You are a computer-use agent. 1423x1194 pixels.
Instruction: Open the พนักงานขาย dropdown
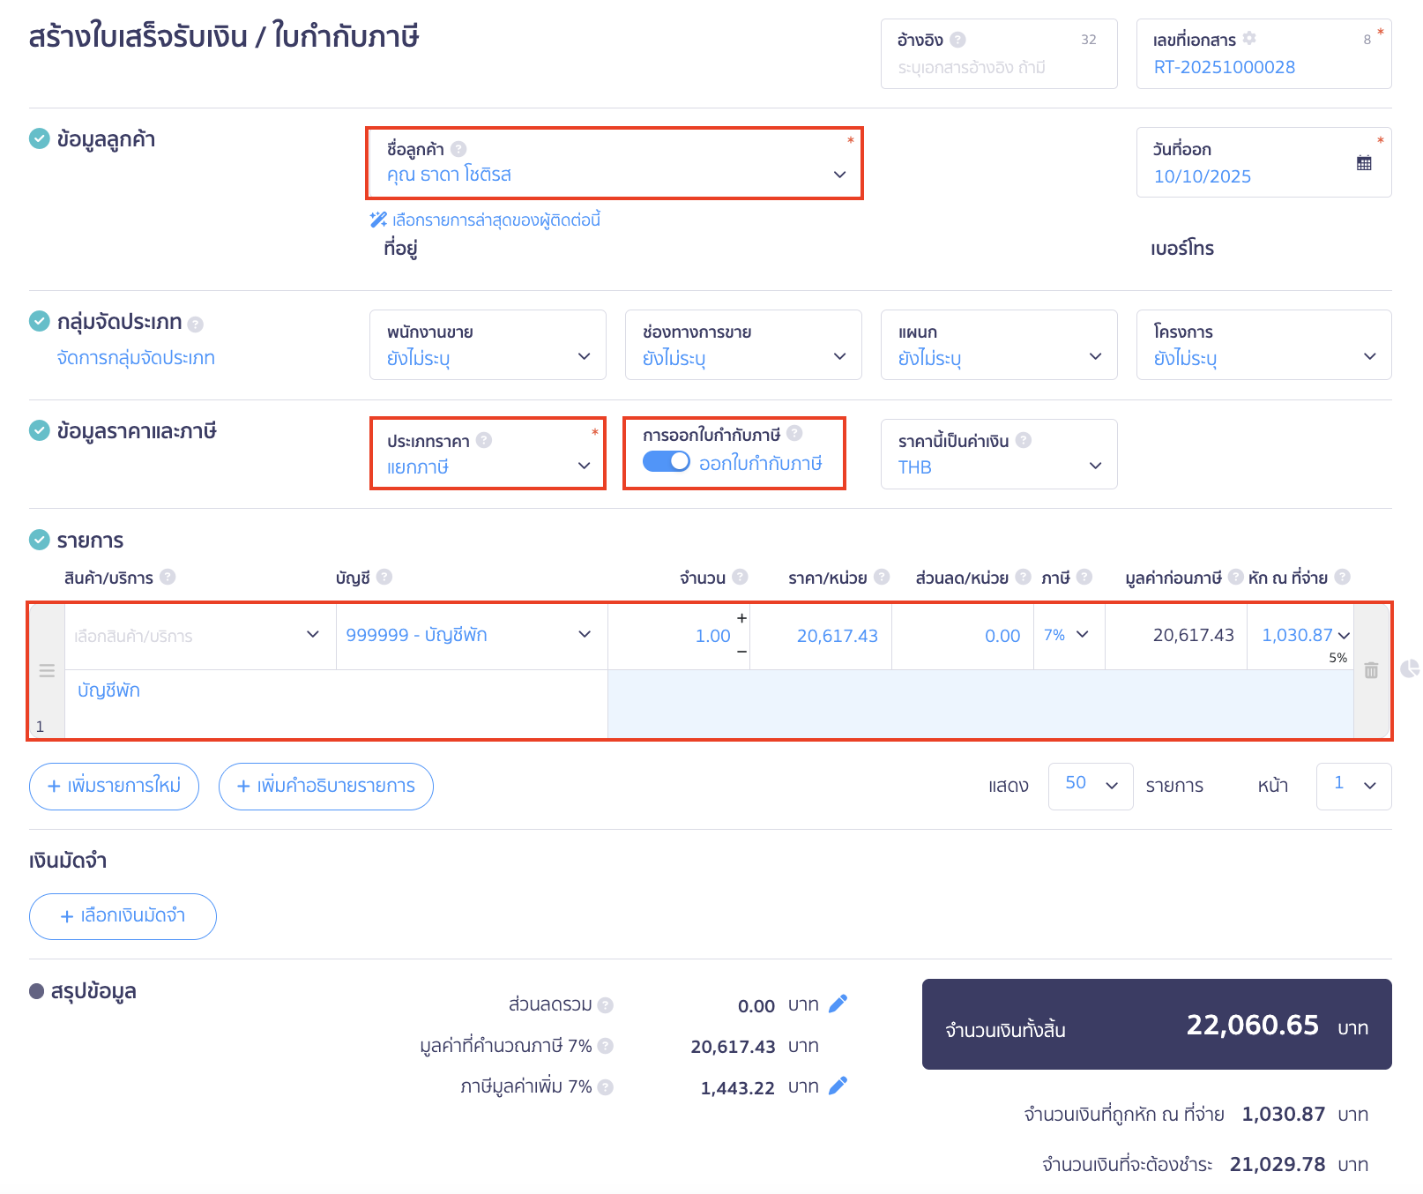coord(488,356)
